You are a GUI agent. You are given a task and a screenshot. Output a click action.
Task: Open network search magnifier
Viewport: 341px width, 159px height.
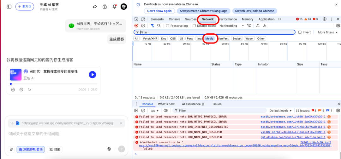159,26
